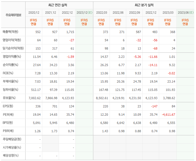The image size is (196, 161).
Task: Select the 영업이익률(%) row label
Action: (x=12, y=57)
